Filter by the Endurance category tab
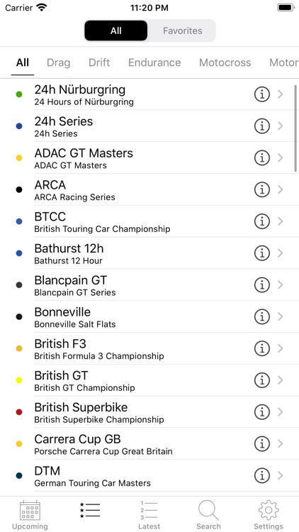 tap(154, 62)
